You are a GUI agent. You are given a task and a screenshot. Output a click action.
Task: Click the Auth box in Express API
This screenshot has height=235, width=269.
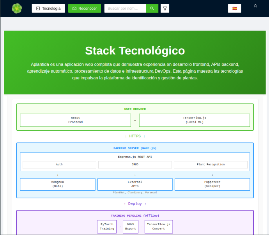[59, 165]
